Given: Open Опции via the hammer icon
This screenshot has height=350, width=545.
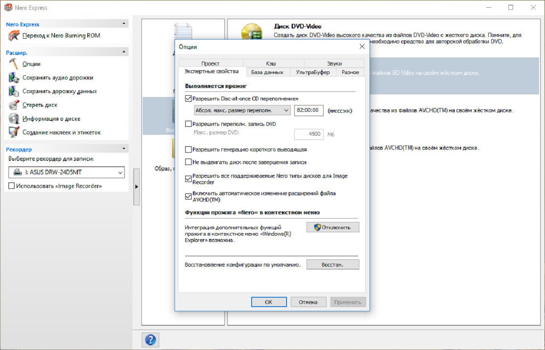Looking at the screenshot, I should click(x=14, y=64).
